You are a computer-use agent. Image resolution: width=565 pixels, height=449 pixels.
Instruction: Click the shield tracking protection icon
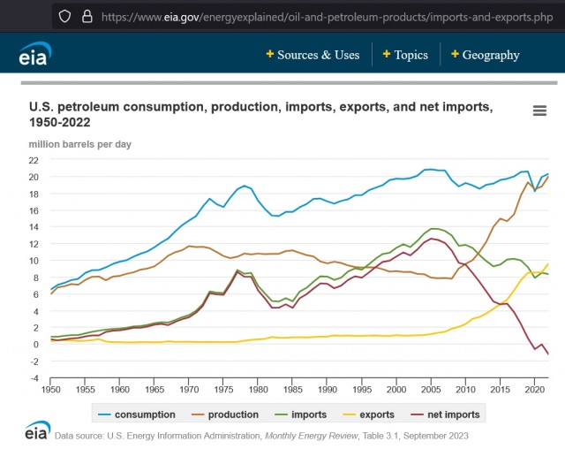tap(64, 17)
